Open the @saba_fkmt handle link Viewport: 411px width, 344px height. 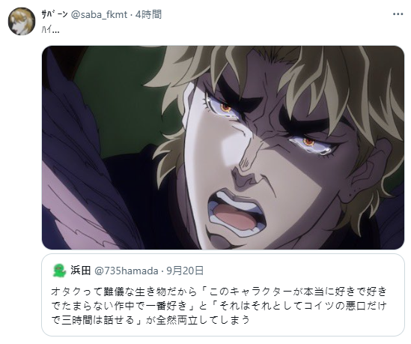point(99,14)
